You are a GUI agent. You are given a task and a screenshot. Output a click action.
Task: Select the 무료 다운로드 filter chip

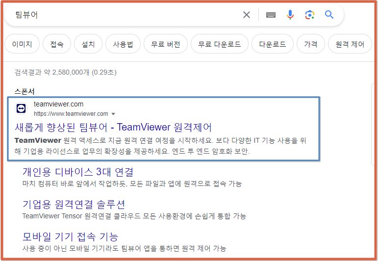pyautogui.click(x=220, y=44)
